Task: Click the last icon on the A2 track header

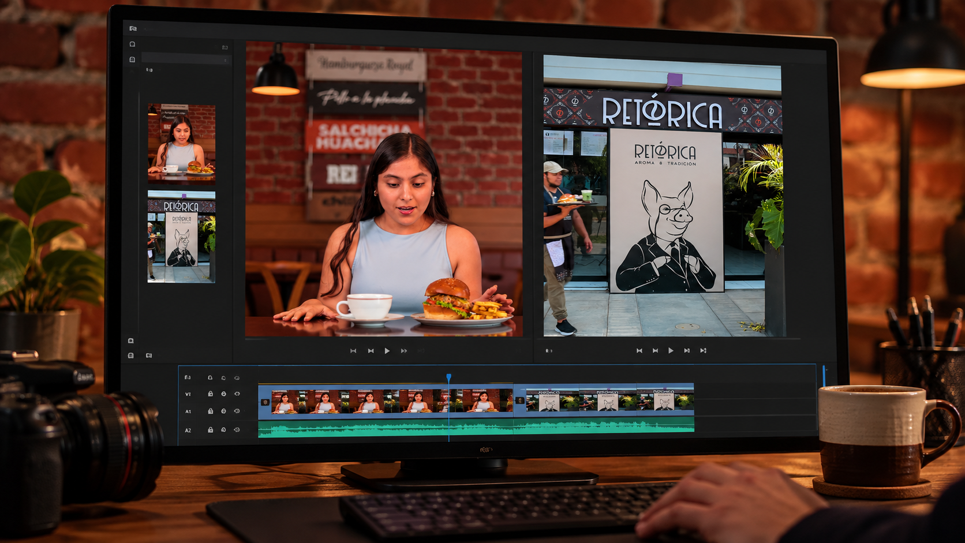Action: tap(237, 430)
